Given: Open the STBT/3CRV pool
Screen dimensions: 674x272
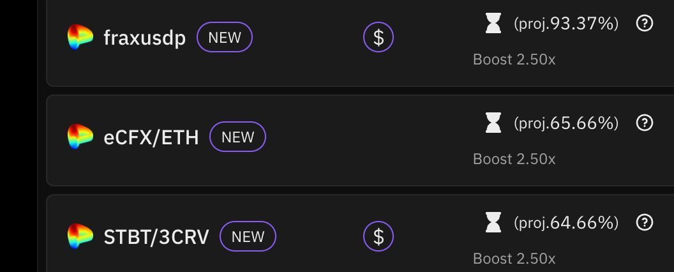Looking at the screenshot, I should (x=156, y=237).
